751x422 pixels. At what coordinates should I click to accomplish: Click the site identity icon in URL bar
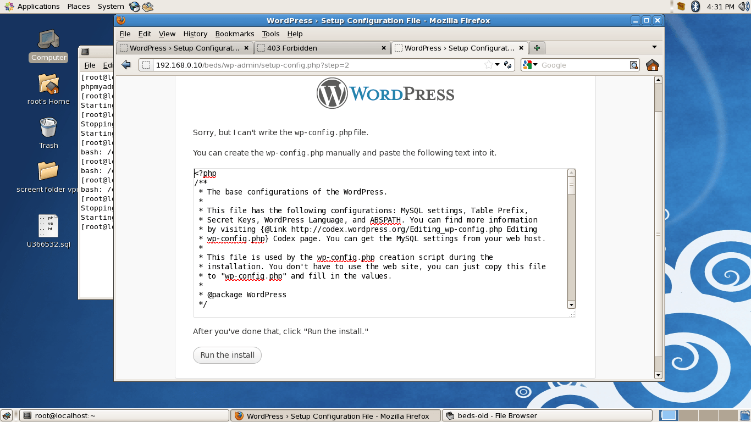[x=146, y=65]
